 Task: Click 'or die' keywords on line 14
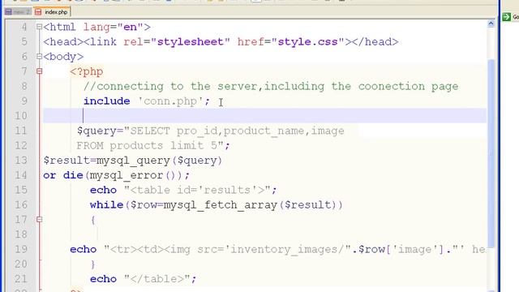point(63,175)
